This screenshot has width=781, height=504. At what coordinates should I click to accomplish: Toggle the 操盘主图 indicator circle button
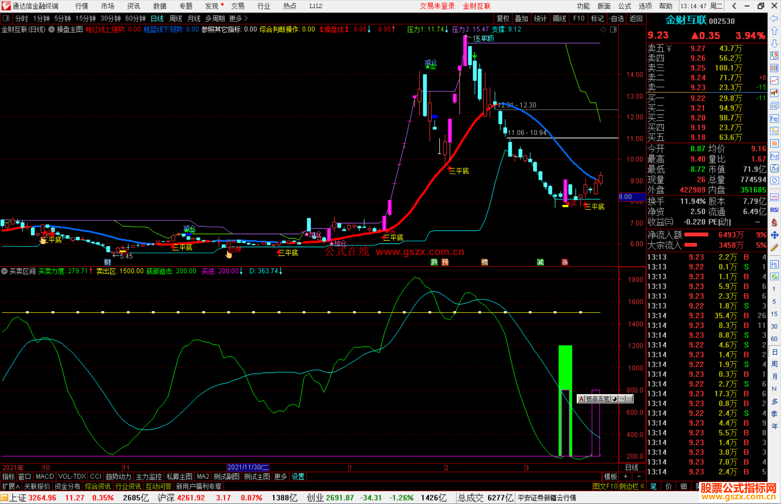pos(52,29)
